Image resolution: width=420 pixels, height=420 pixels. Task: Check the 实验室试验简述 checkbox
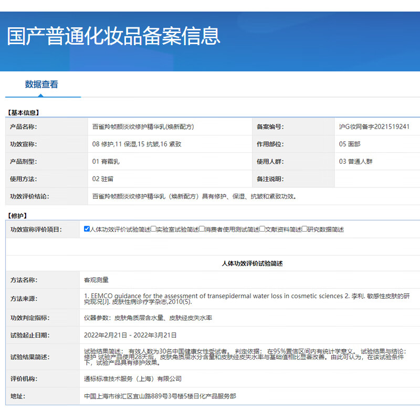153,229
